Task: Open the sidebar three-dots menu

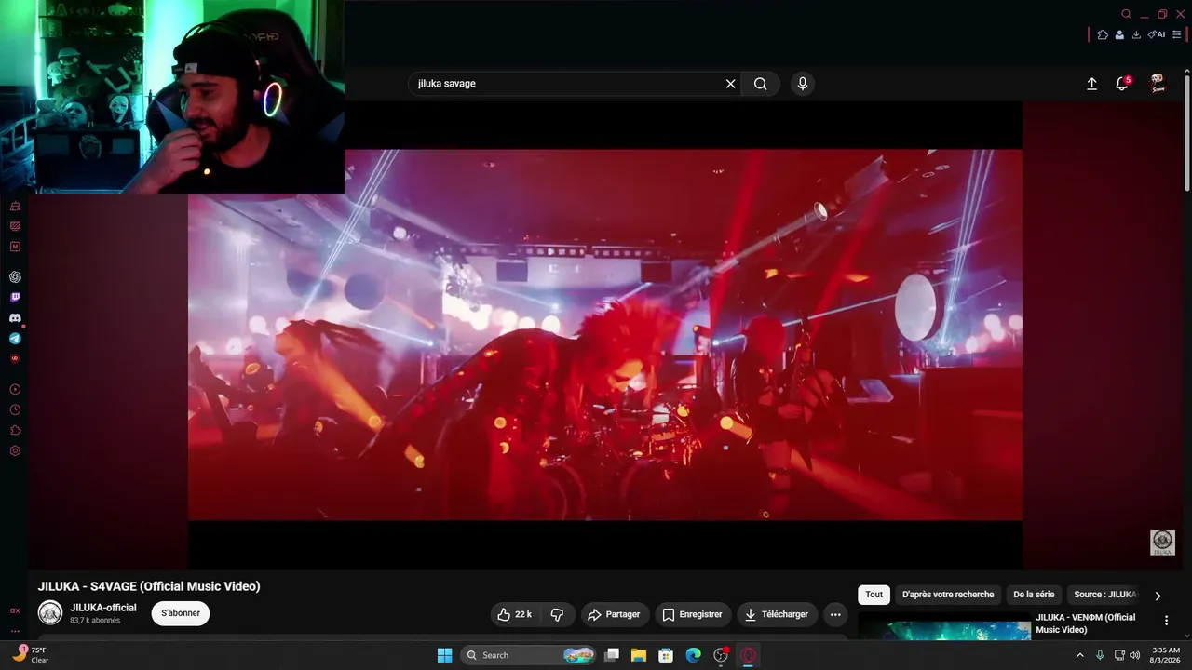Action: click(x=15, y=631)
